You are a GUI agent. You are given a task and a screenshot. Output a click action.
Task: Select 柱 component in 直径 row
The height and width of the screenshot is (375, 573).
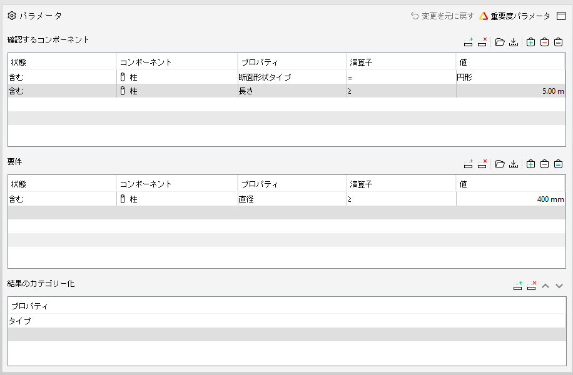177,199
